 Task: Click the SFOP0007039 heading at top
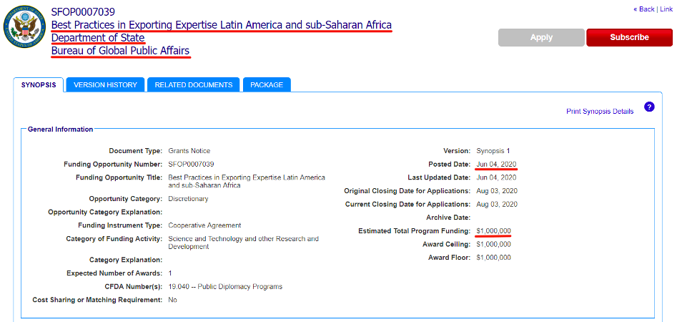pos(83,11)
